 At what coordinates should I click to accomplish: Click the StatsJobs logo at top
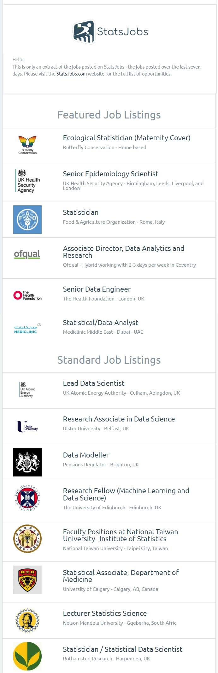click(110, 32)
